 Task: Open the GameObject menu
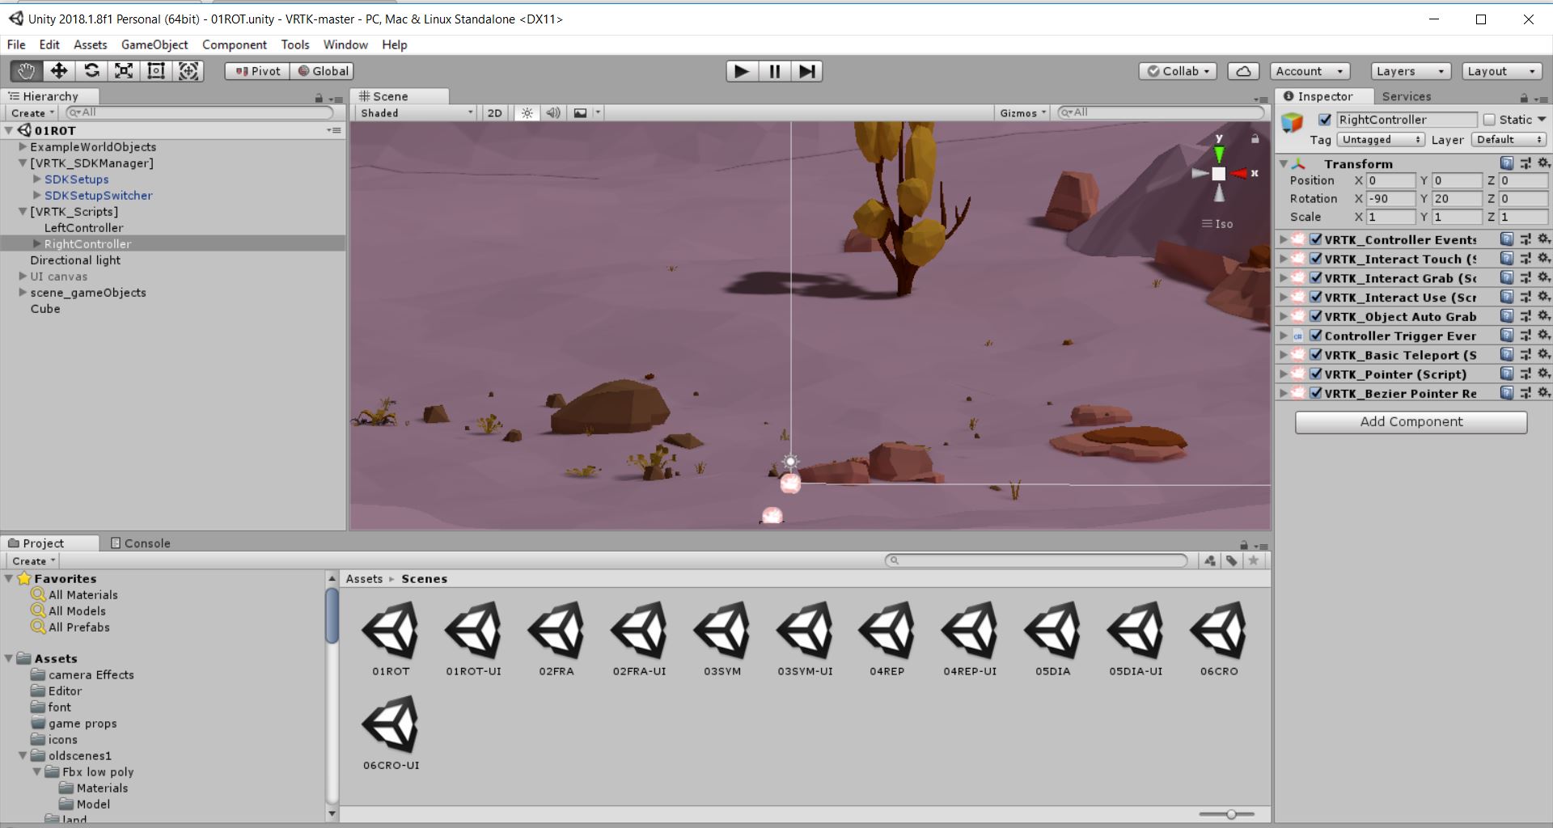(x=154, y=45)
